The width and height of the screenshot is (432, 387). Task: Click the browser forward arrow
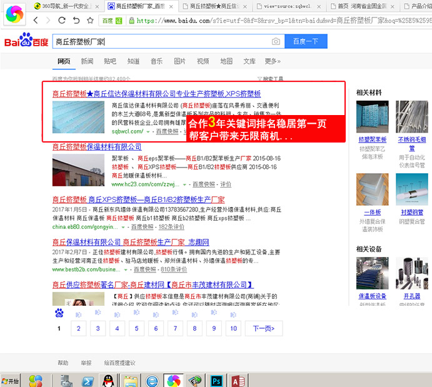pos(48,21)
